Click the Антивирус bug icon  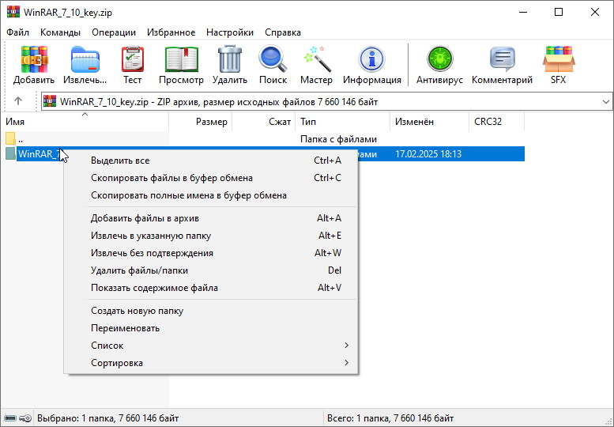pos(439,59)
